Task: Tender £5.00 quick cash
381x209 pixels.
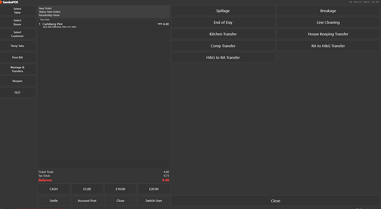Action: tap(87, 189)
